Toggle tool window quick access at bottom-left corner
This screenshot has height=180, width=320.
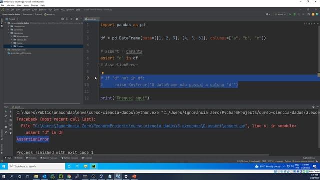point(2,161)
